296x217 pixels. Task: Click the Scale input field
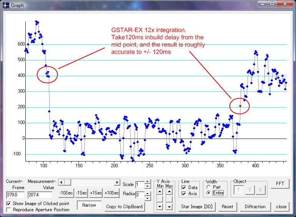(x=140, y=185)
